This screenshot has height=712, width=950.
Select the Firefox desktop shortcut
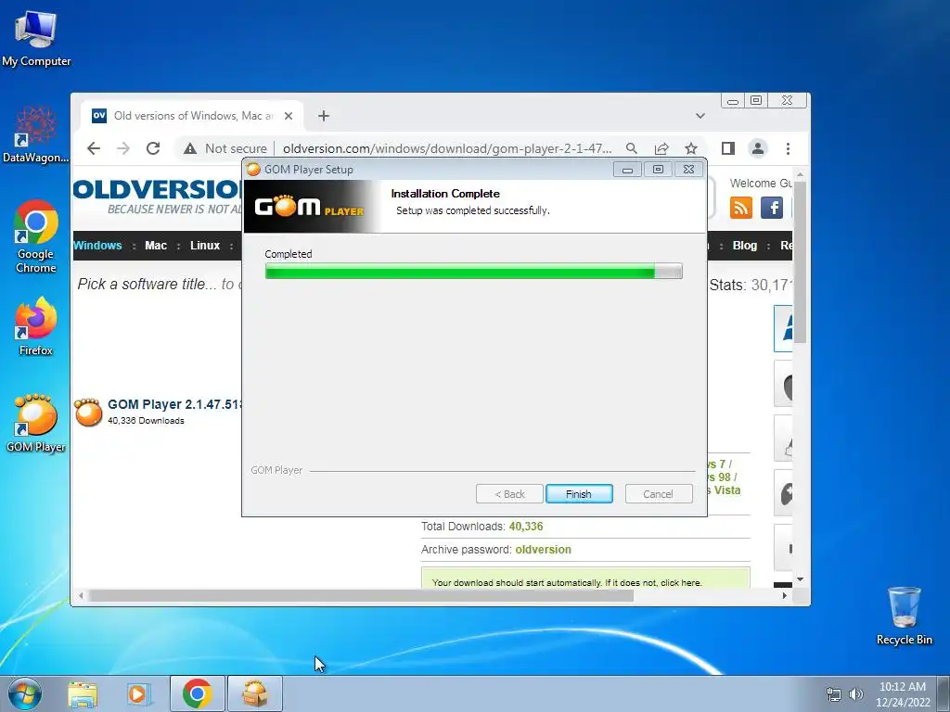(x=36, y=325)
